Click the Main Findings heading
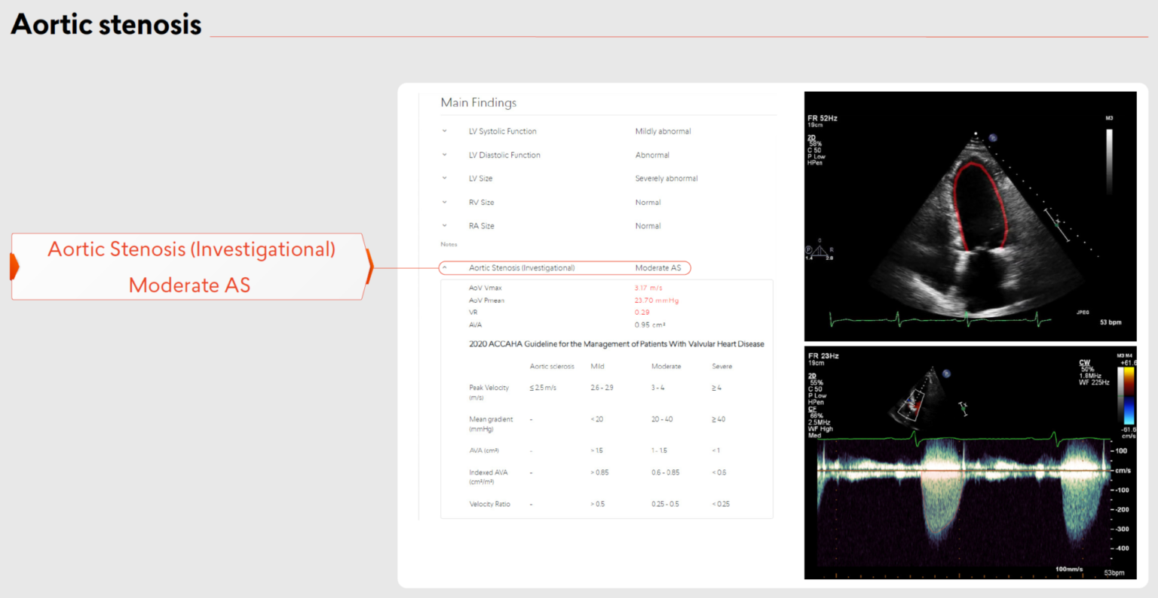 [479, 102]
